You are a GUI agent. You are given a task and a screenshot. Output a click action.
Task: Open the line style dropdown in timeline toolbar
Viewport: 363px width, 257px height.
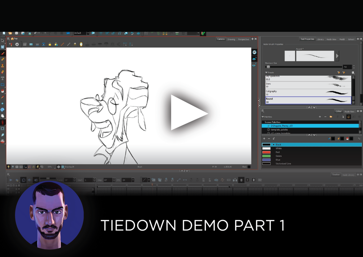(149, 180)
